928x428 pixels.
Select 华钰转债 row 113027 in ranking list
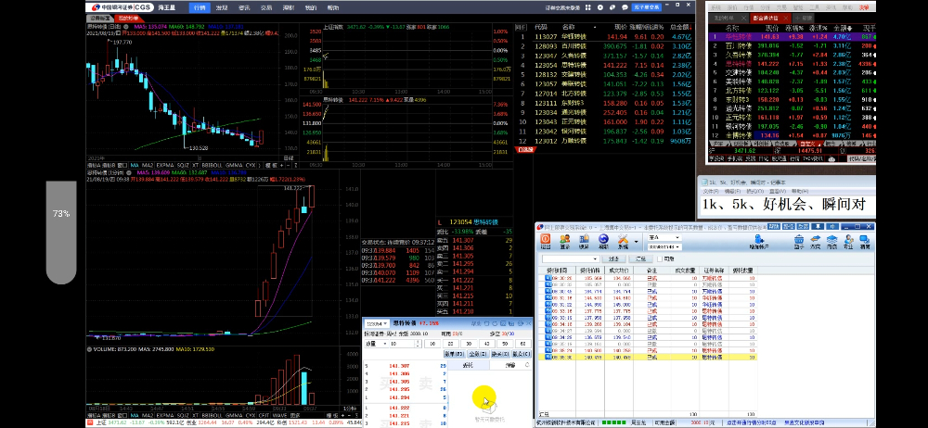point(604,37)
